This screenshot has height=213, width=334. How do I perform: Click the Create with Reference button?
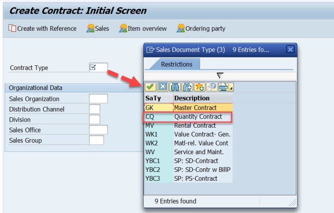point(42,28)
